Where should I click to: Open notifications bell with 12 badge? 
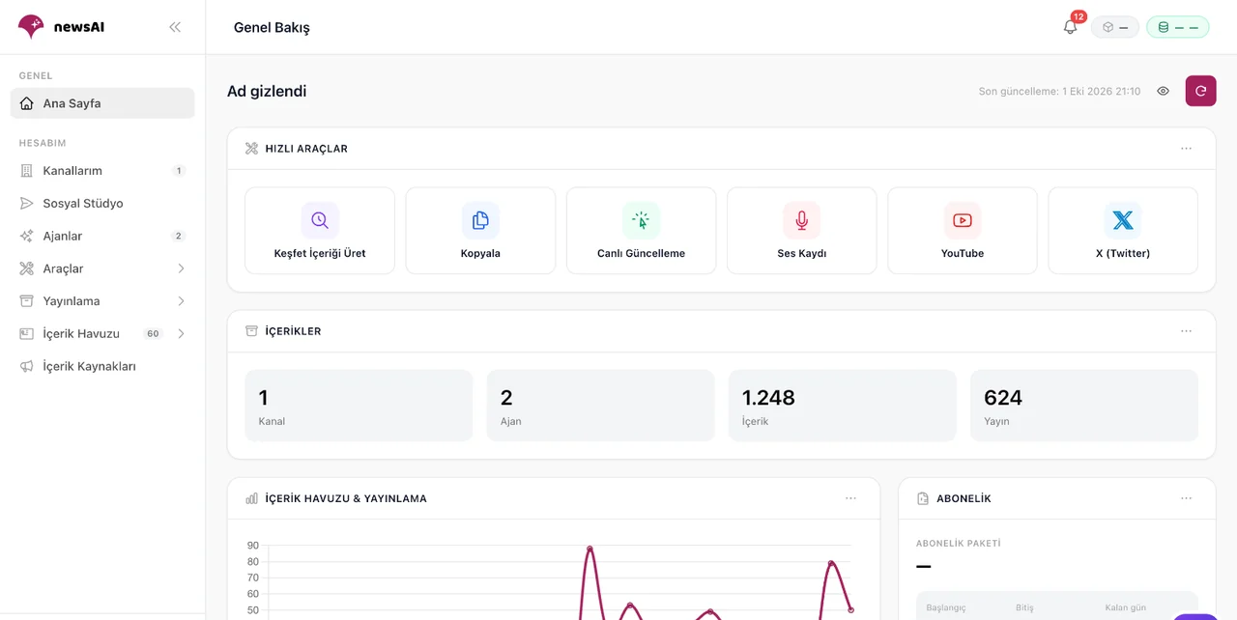pos(1070,27)
